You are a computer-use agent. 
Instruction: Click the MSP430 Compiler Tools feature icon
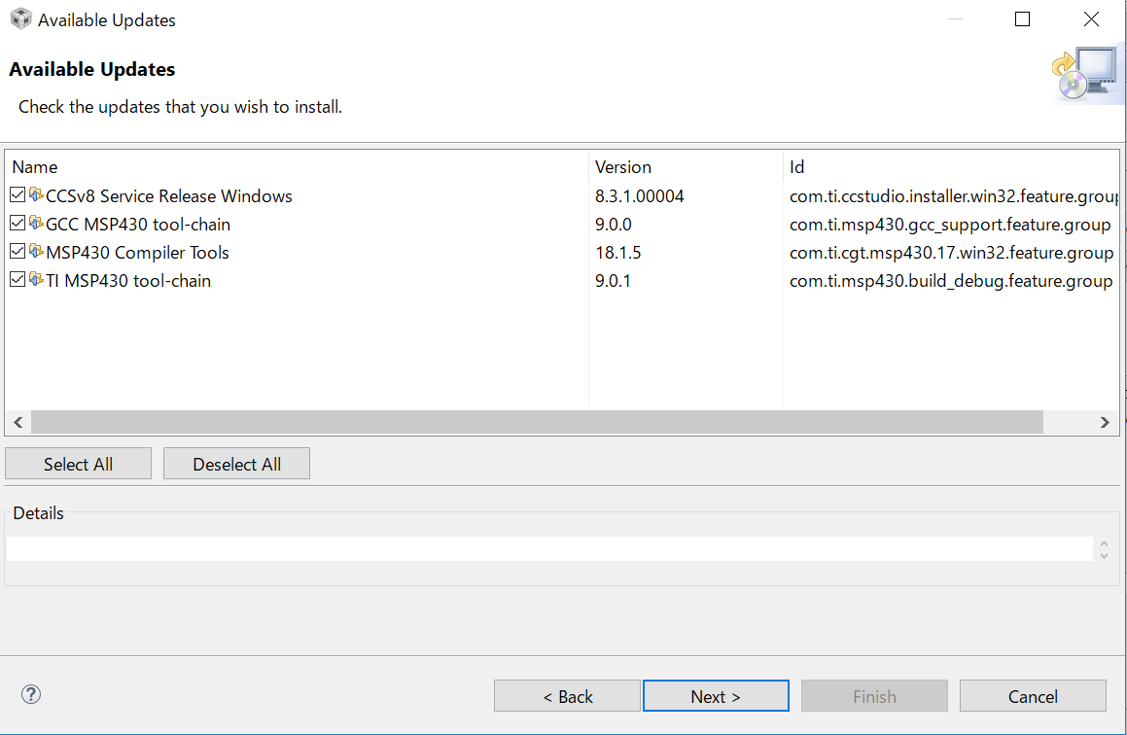(36, 252)
